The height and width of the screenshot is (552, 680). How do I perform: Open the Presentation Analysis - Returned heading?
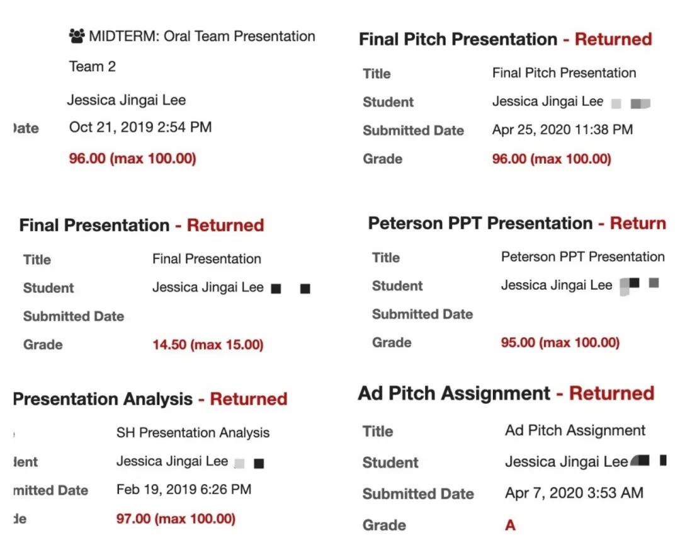150,399
